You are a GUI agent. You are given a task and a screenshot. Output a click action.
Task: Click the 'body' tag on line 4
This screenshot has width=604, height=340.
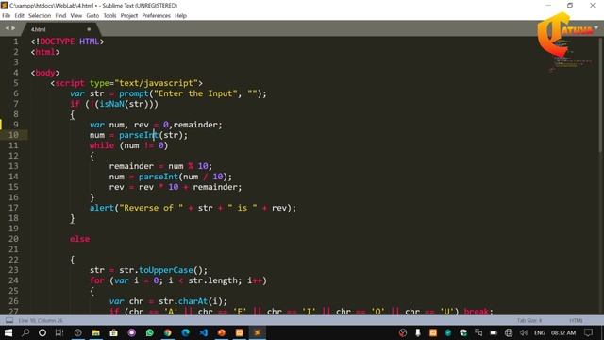pos(45,73)
